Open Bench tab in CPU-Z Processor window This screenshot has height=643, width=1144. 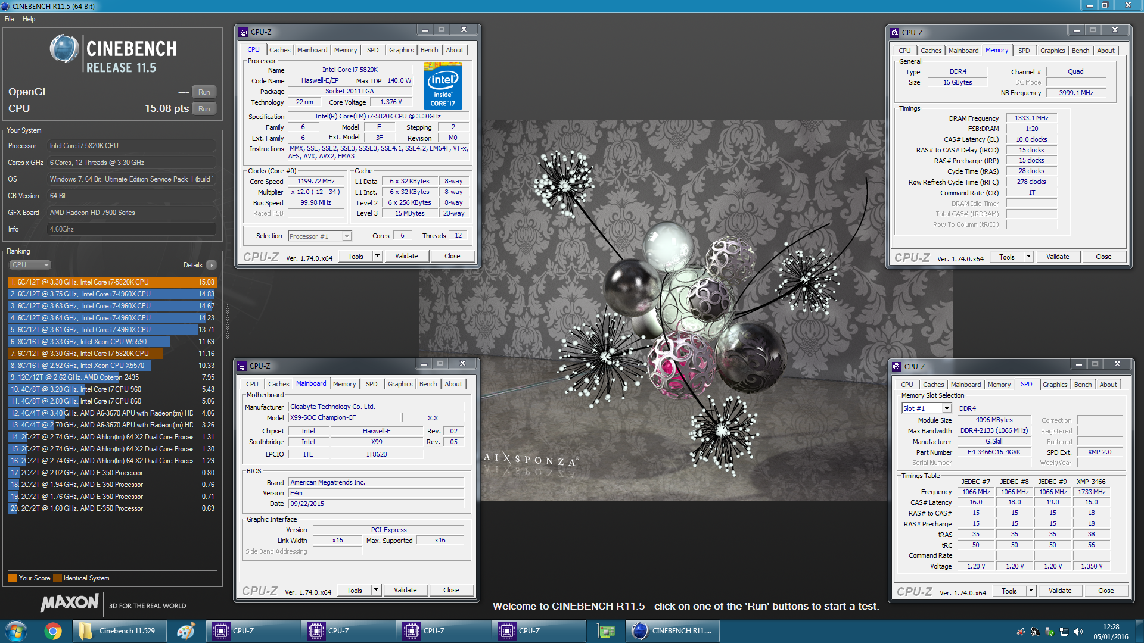click(x=429, y=50)
